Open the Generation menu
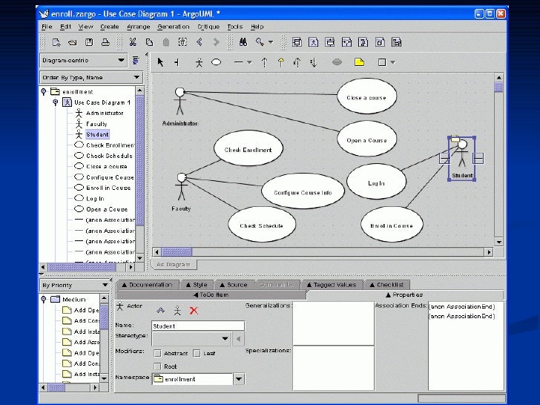540x405 pixels. click(173, 27)
